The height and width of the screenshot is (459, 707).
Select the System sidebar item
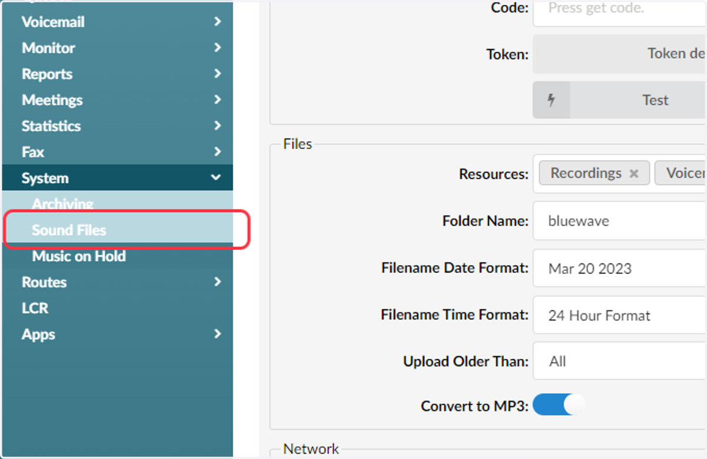(x=118, y=177)
